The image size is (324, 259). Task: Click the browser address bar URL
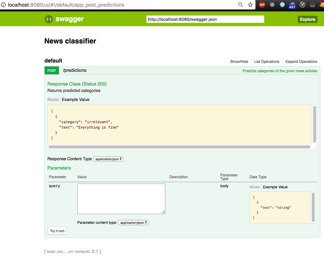[66, 5]
